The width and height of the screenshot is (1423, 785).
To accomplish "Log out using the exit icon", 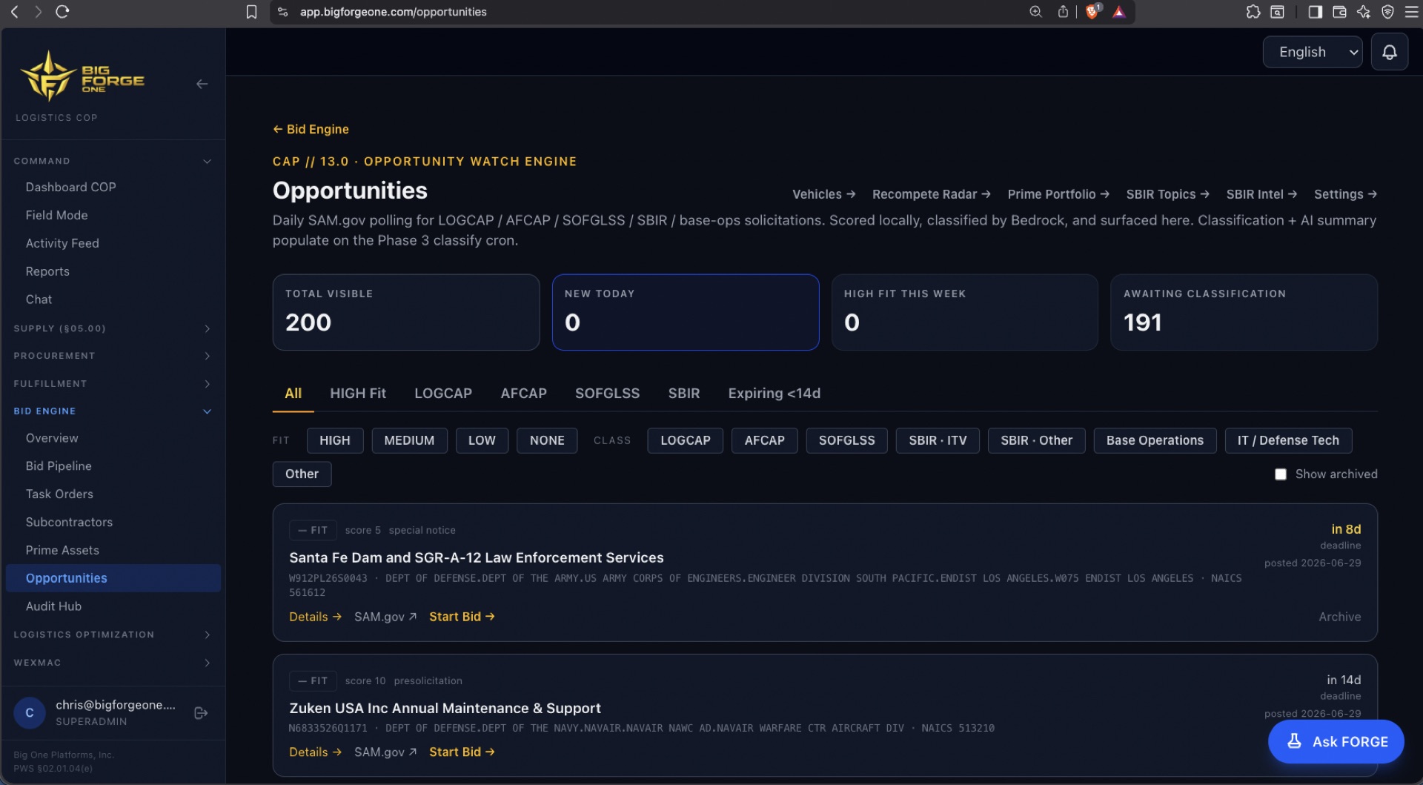I will (201, 712).
